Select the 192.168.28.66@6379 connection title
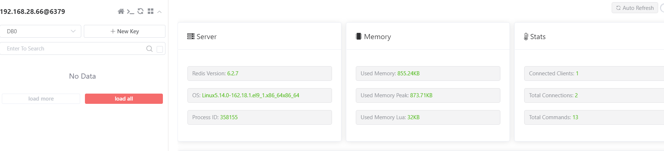 (x=33, y=12)
